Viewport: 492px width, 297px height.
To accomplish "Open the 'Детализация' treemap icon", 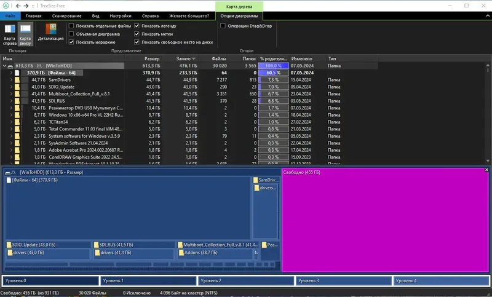I will 51,29.
